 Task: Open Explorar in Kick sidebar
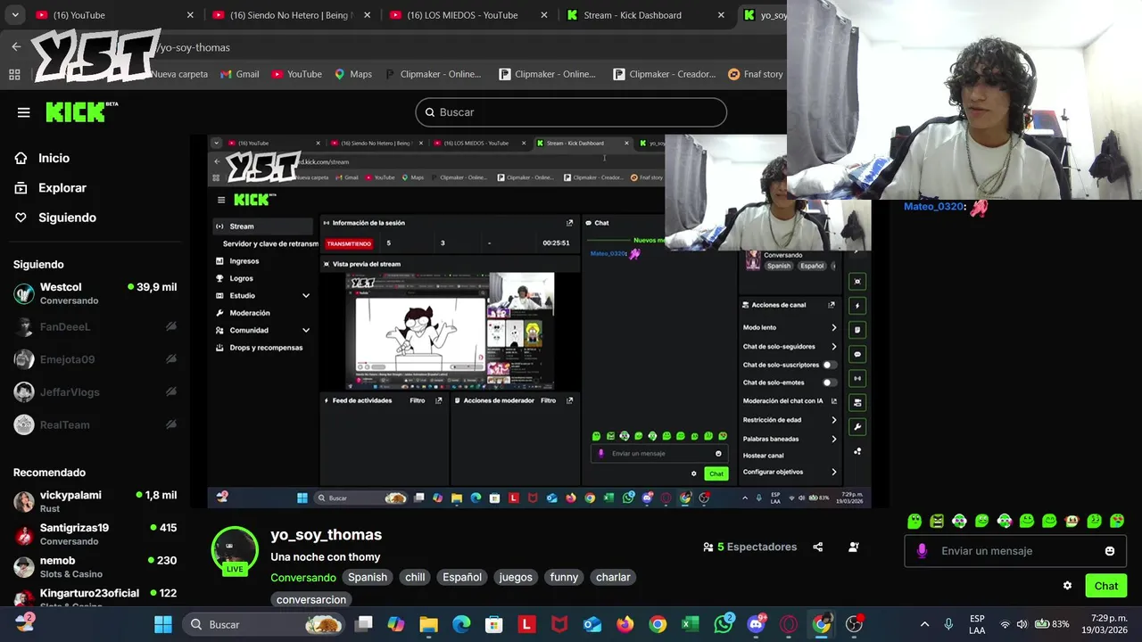pos(62,188)
